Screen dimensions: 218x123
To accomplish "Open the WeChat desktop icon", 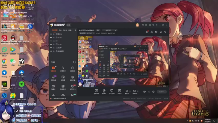I will (x=13, y=62).
